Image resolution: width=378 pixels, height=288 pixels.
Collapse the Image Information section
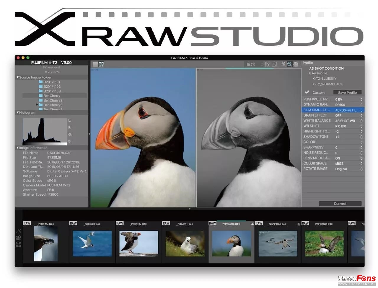click(17, 148)
